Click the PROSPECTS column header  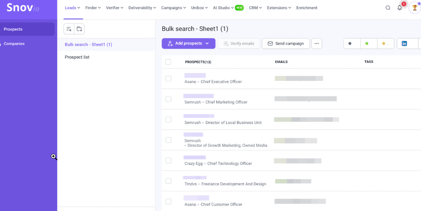pos(198,62)
